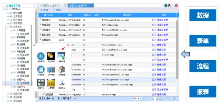Click the H3 BPM logo
Viewport: 222px width, 106px height.
point(13,6)
